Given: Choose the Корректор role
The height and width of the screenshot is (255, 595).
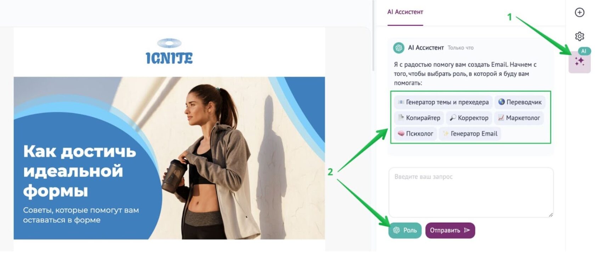Looking at the screenshot, I should (x=469, y=118).
